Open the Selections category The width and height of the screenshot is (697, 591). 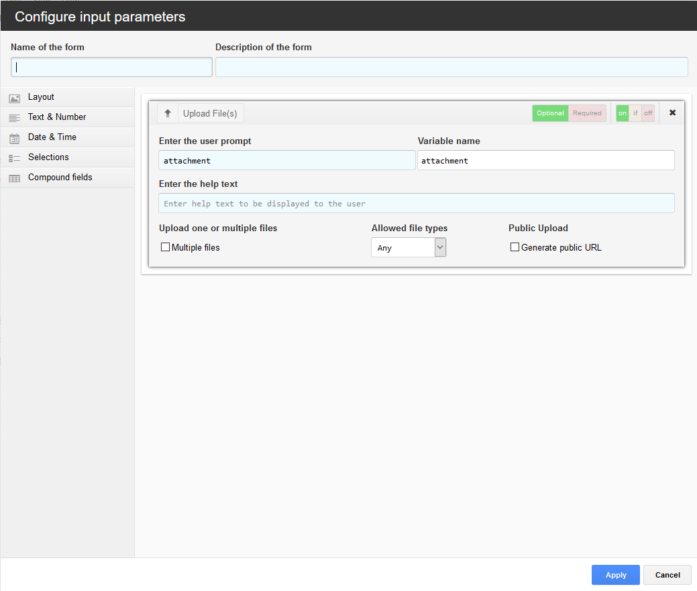[x=48, y=157]
